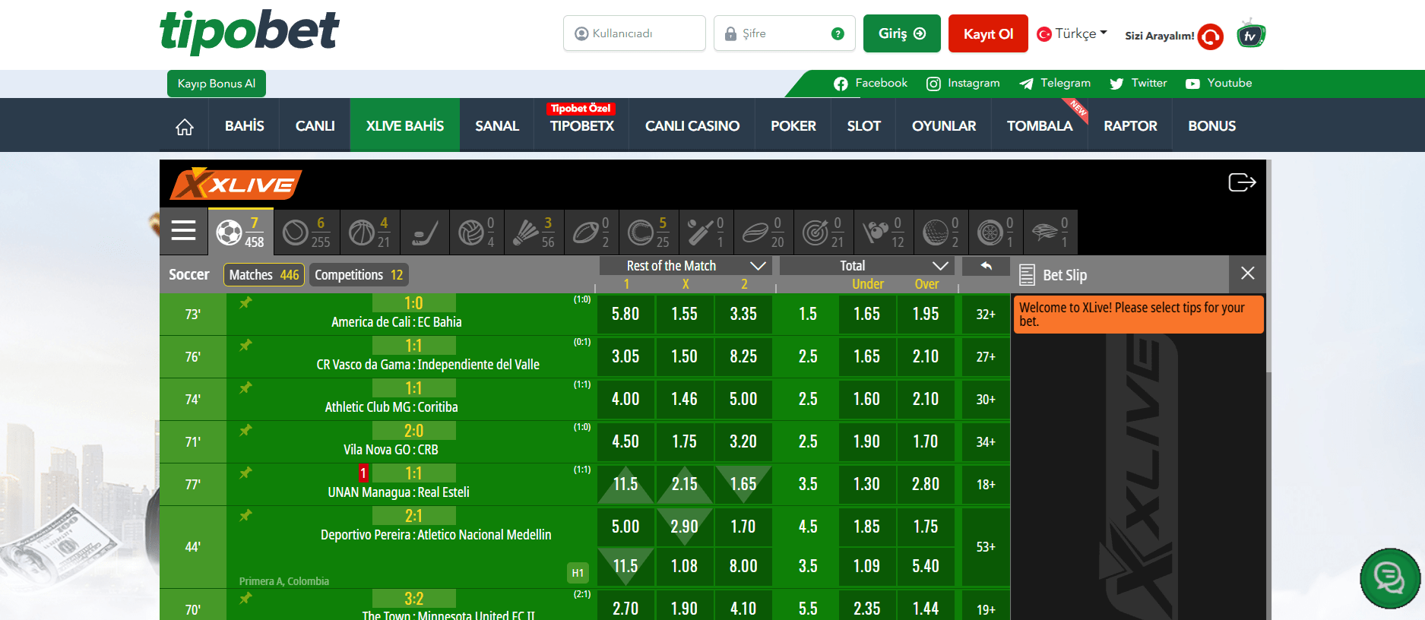Viewport: 1425px width, 620px height.
Task: Open the XLive hamburger menu
Action: 183,231
